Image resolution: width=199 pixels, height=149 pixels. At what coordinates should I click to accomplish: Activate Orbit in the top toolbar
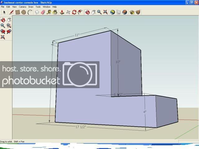coord(88,12)
